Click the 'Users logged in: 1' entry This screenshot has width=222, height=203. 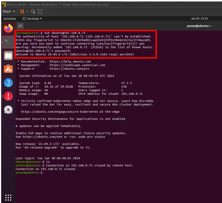click(101, 90)
